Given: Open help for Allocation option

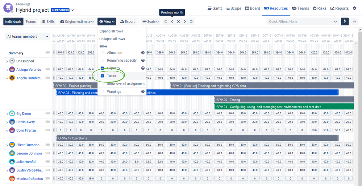Looking at the screenshot, I should pos(143,53).
